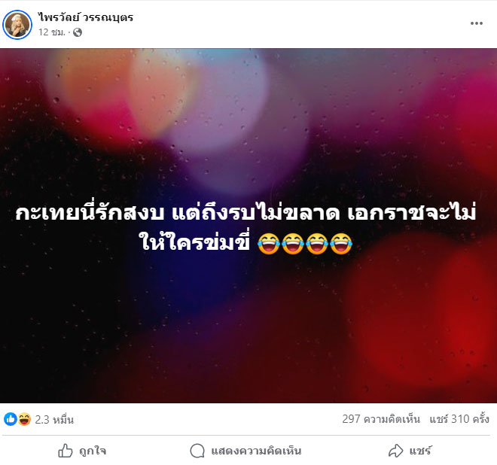Select the แสดงความคิดเห็น button label

point(256,451)
